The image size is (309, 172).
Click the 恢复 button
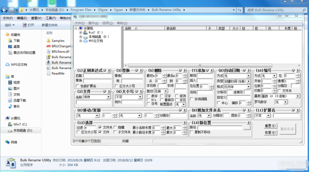[270, 132]
